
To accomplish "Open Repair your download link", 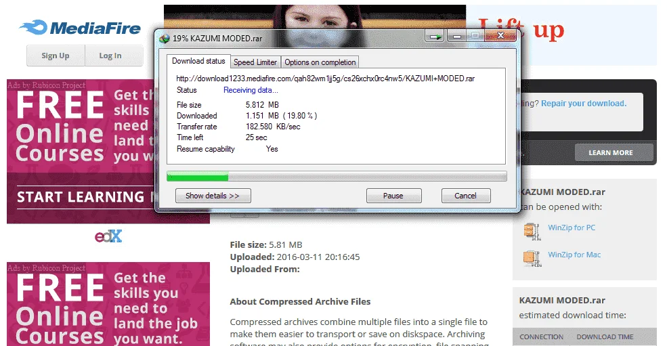I will click(584, 104).
